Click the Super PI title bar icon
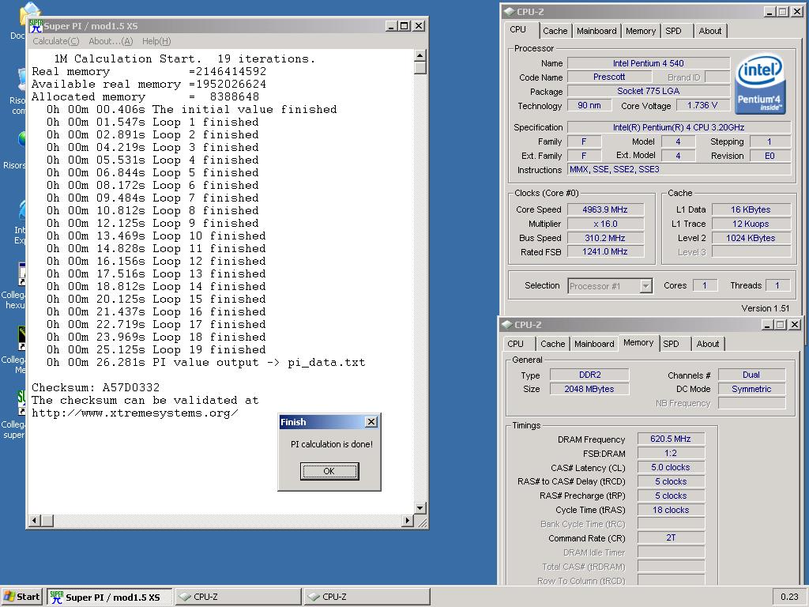 pyautogui.click(x=36, y=26)
